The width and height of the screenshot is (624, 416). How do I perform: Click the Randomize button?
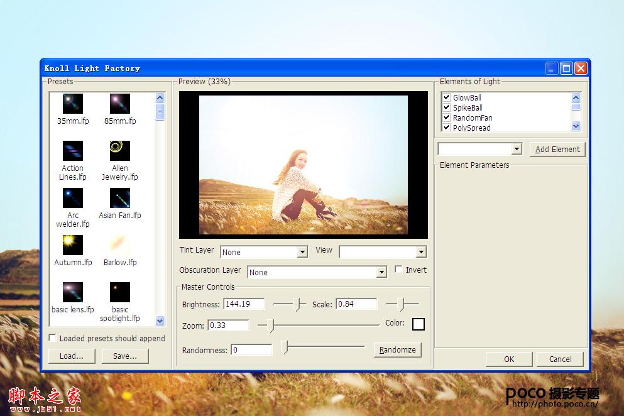tap(398, 349)
